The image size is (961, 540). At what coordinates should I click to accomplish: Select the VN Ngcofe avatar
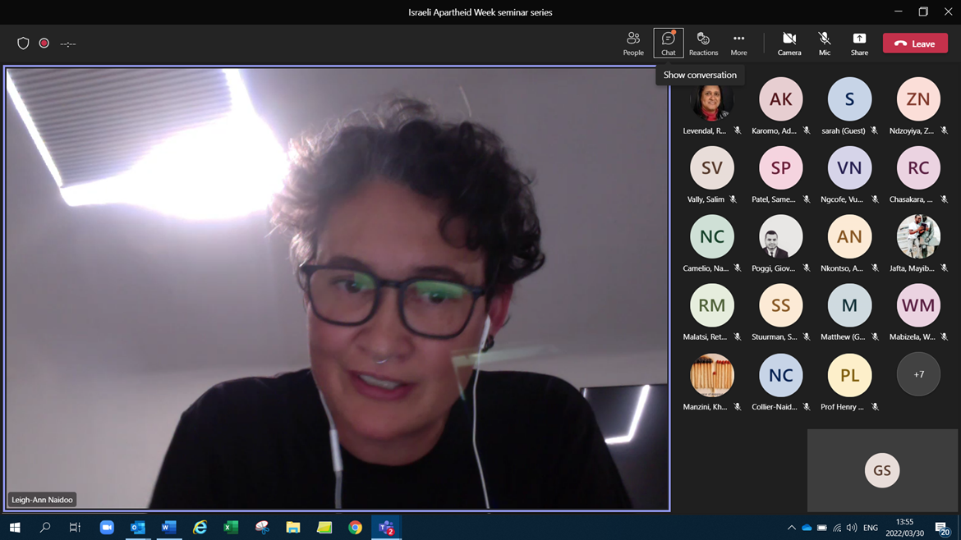(849, 167)
